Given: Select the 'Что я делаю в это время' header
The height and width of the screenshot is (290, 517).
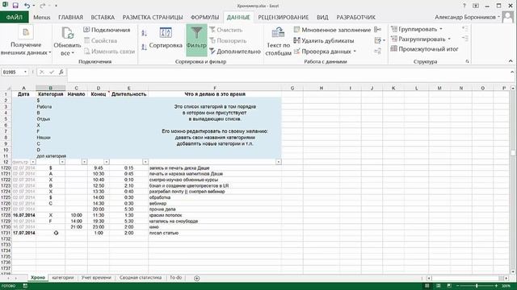Looking at the screenshot, I should point(215,94).
